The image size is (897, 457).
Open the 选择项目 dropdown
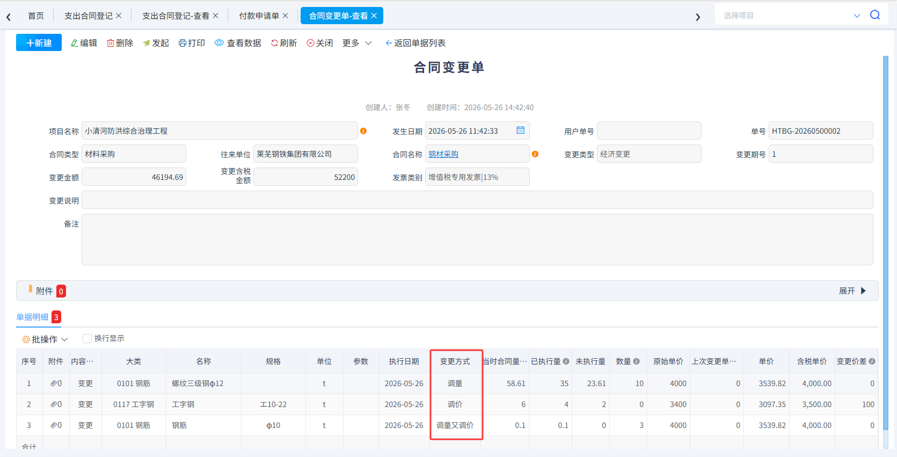[x=857, y=16]
